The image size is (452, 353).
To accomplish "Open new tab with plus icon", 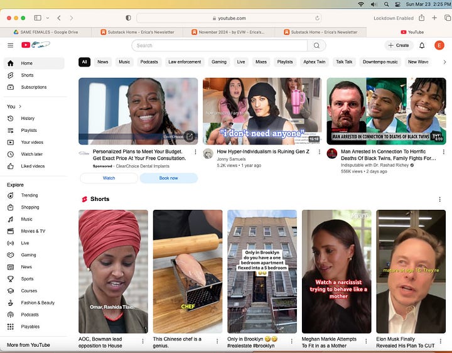I will click(x=434, y=18).
